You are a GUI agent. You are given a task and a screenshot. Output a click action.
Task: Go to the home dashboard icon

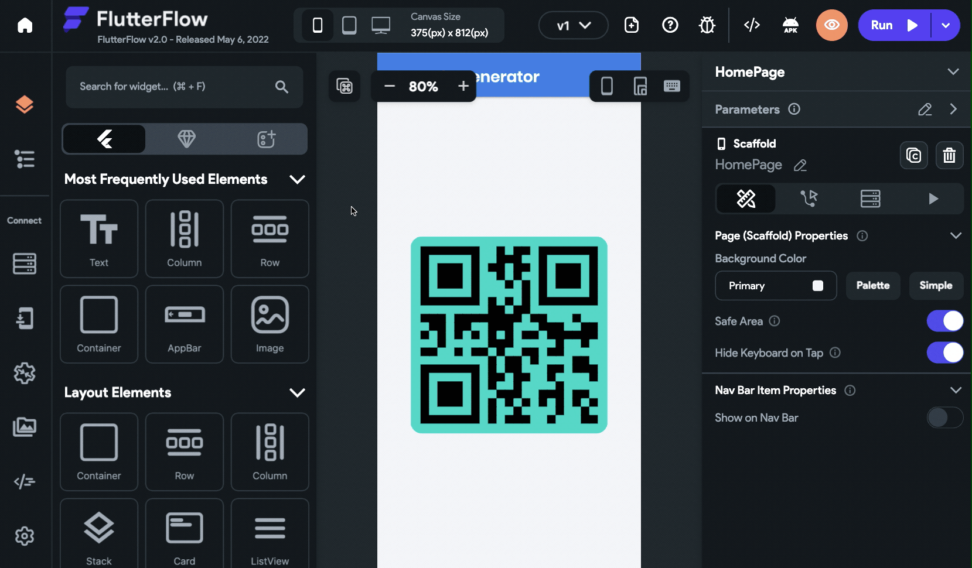(x=25, y=25)
